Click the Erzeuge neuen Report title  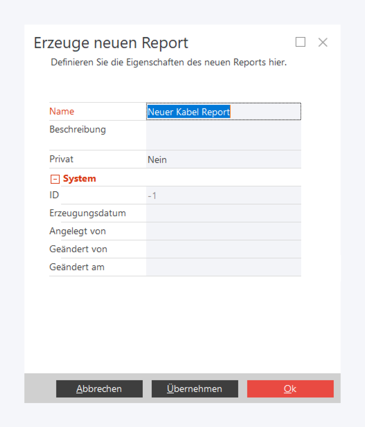pos(111,43)
